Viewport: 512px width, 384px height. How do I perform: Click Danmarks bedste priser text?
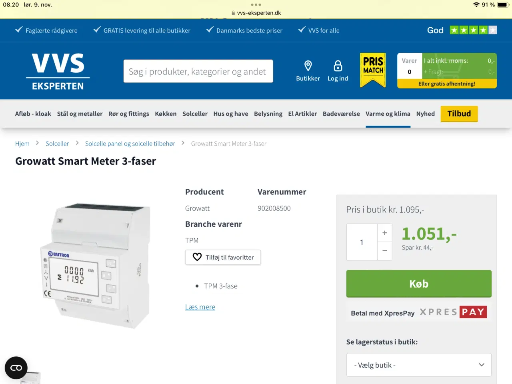[x=249, y=30]
